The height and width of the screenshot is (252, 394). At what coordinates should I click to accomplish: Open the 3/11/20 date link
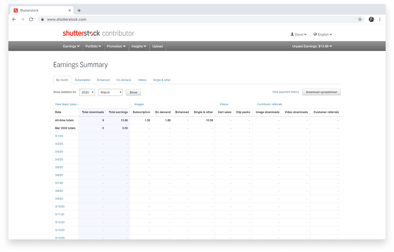[60, 214]
